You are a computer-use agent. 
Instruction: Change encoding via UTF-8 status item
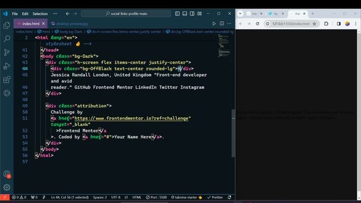[116, 197]
